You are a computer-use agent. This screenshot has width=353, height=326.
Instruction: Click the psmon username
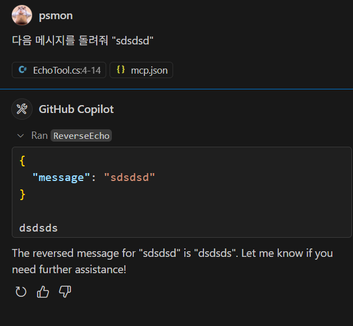[56, 16]
